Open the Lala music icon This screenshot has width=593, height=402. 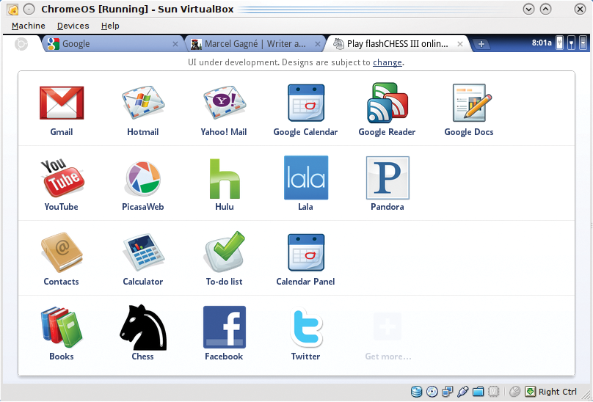pyautogui.click(x=306, y=178)
